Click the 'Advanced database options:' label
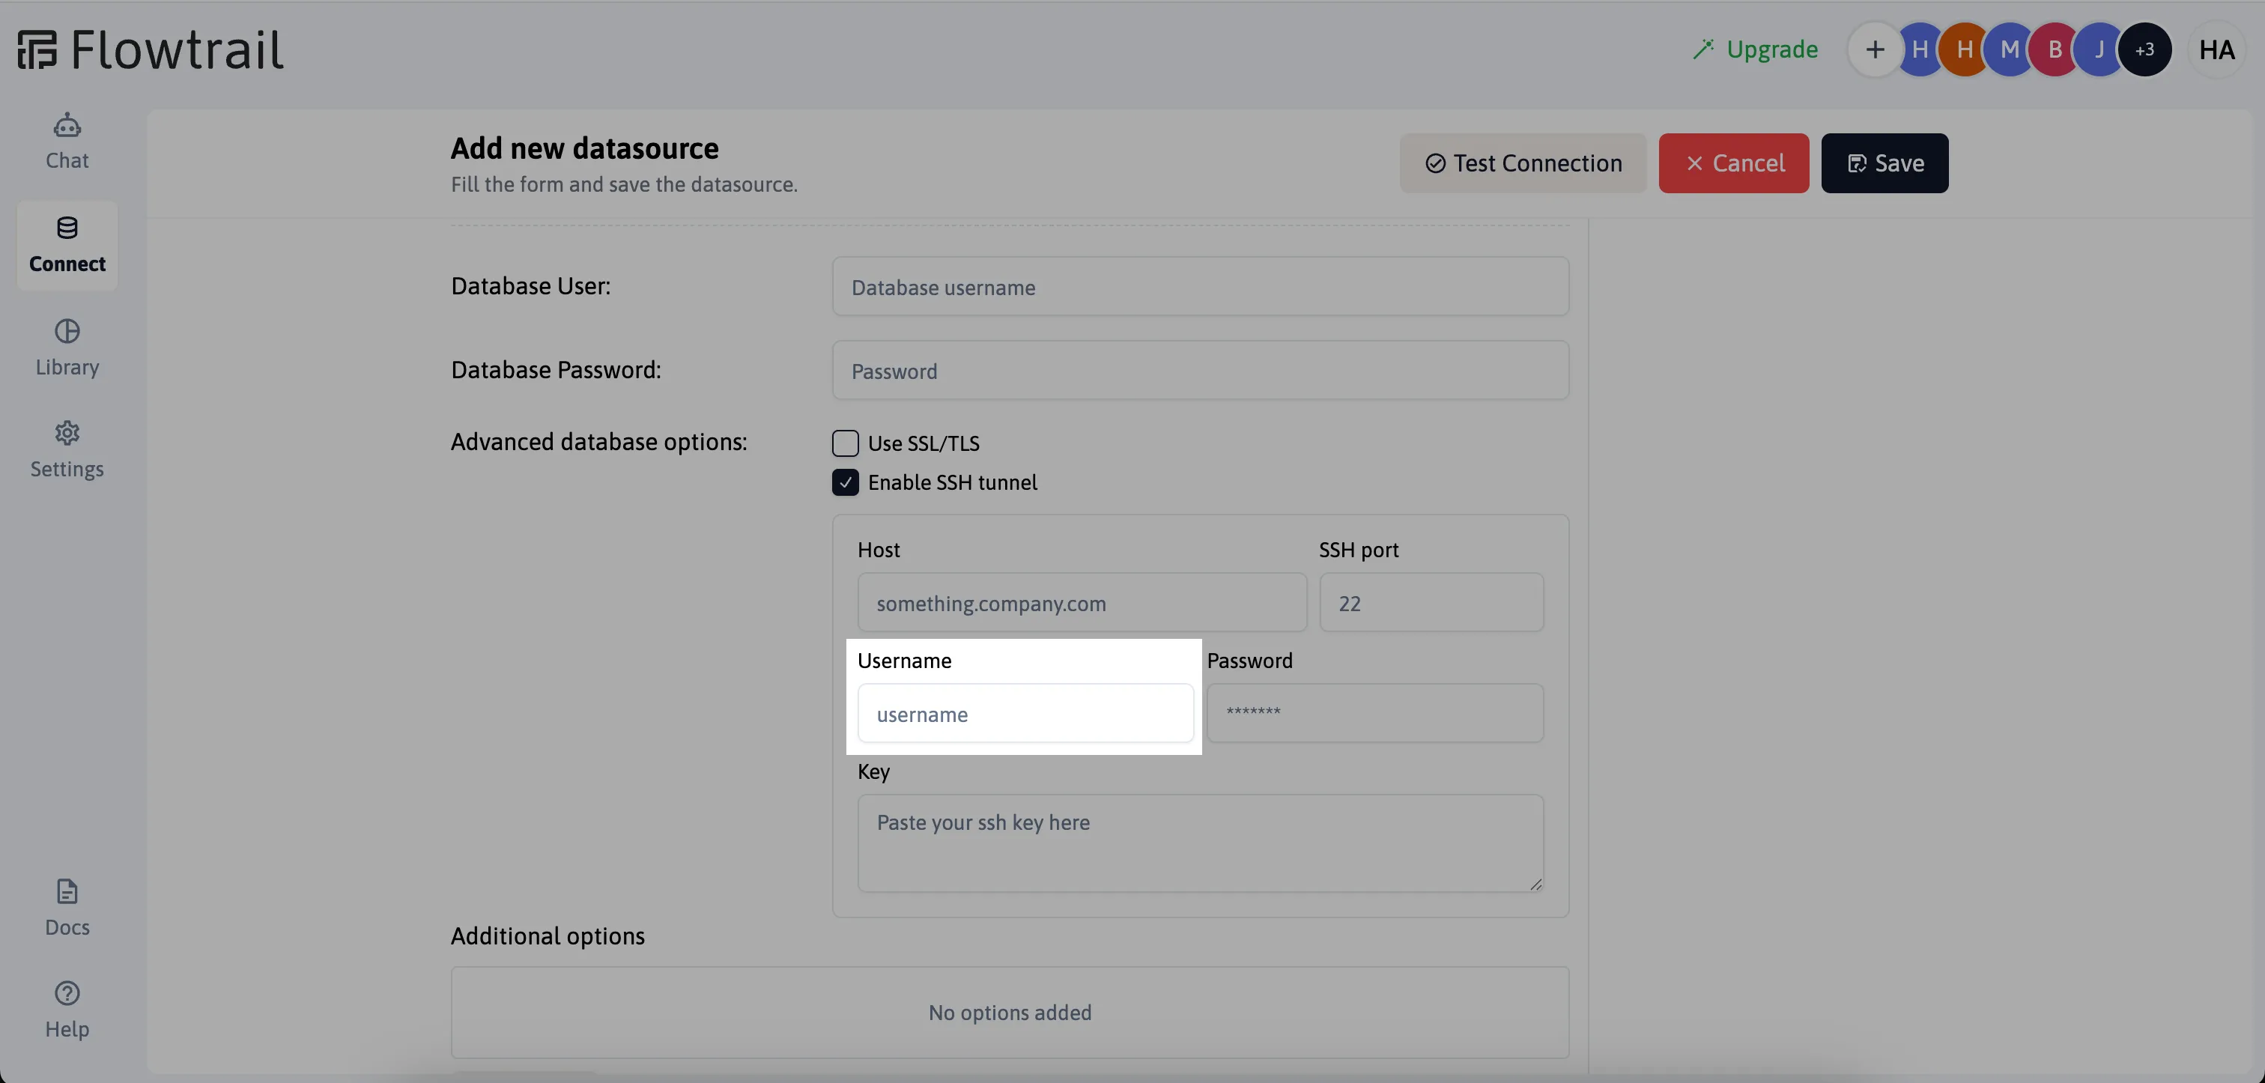The image size is (2265, 1083). [x=598, y=442]
